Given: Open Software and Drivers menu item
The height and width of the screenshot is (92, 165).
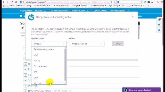Looking at the screenshot, I should [60, 11].
